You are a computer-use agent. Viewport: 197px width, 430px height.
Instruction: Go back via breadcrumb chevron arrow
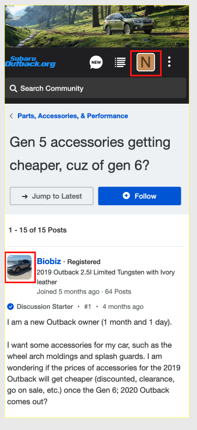point(11,116)
